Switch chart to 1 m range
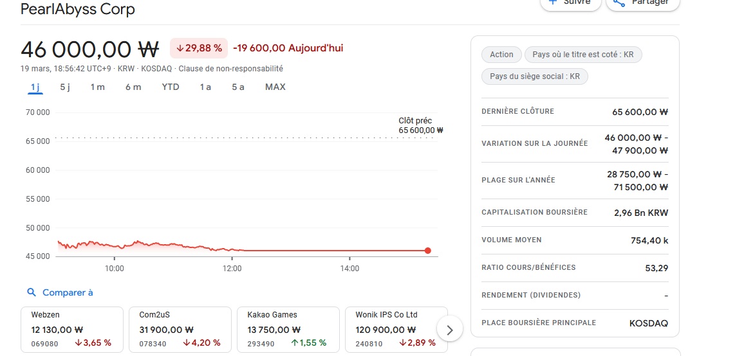735x356 pixels. click(97, 87)
